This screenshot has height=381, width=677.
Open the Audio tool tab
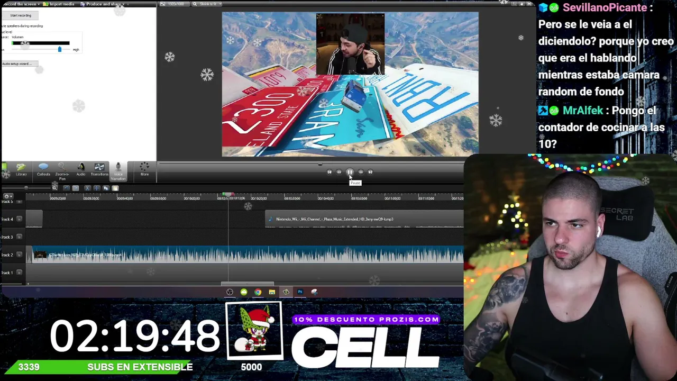80,170
